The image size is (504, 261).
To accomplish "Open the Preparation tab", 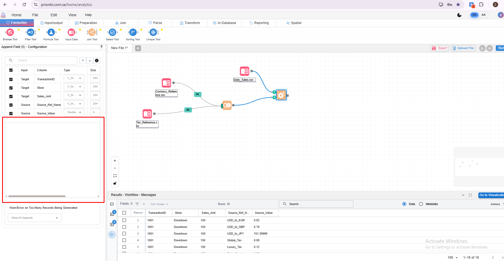I will (86, 23).
